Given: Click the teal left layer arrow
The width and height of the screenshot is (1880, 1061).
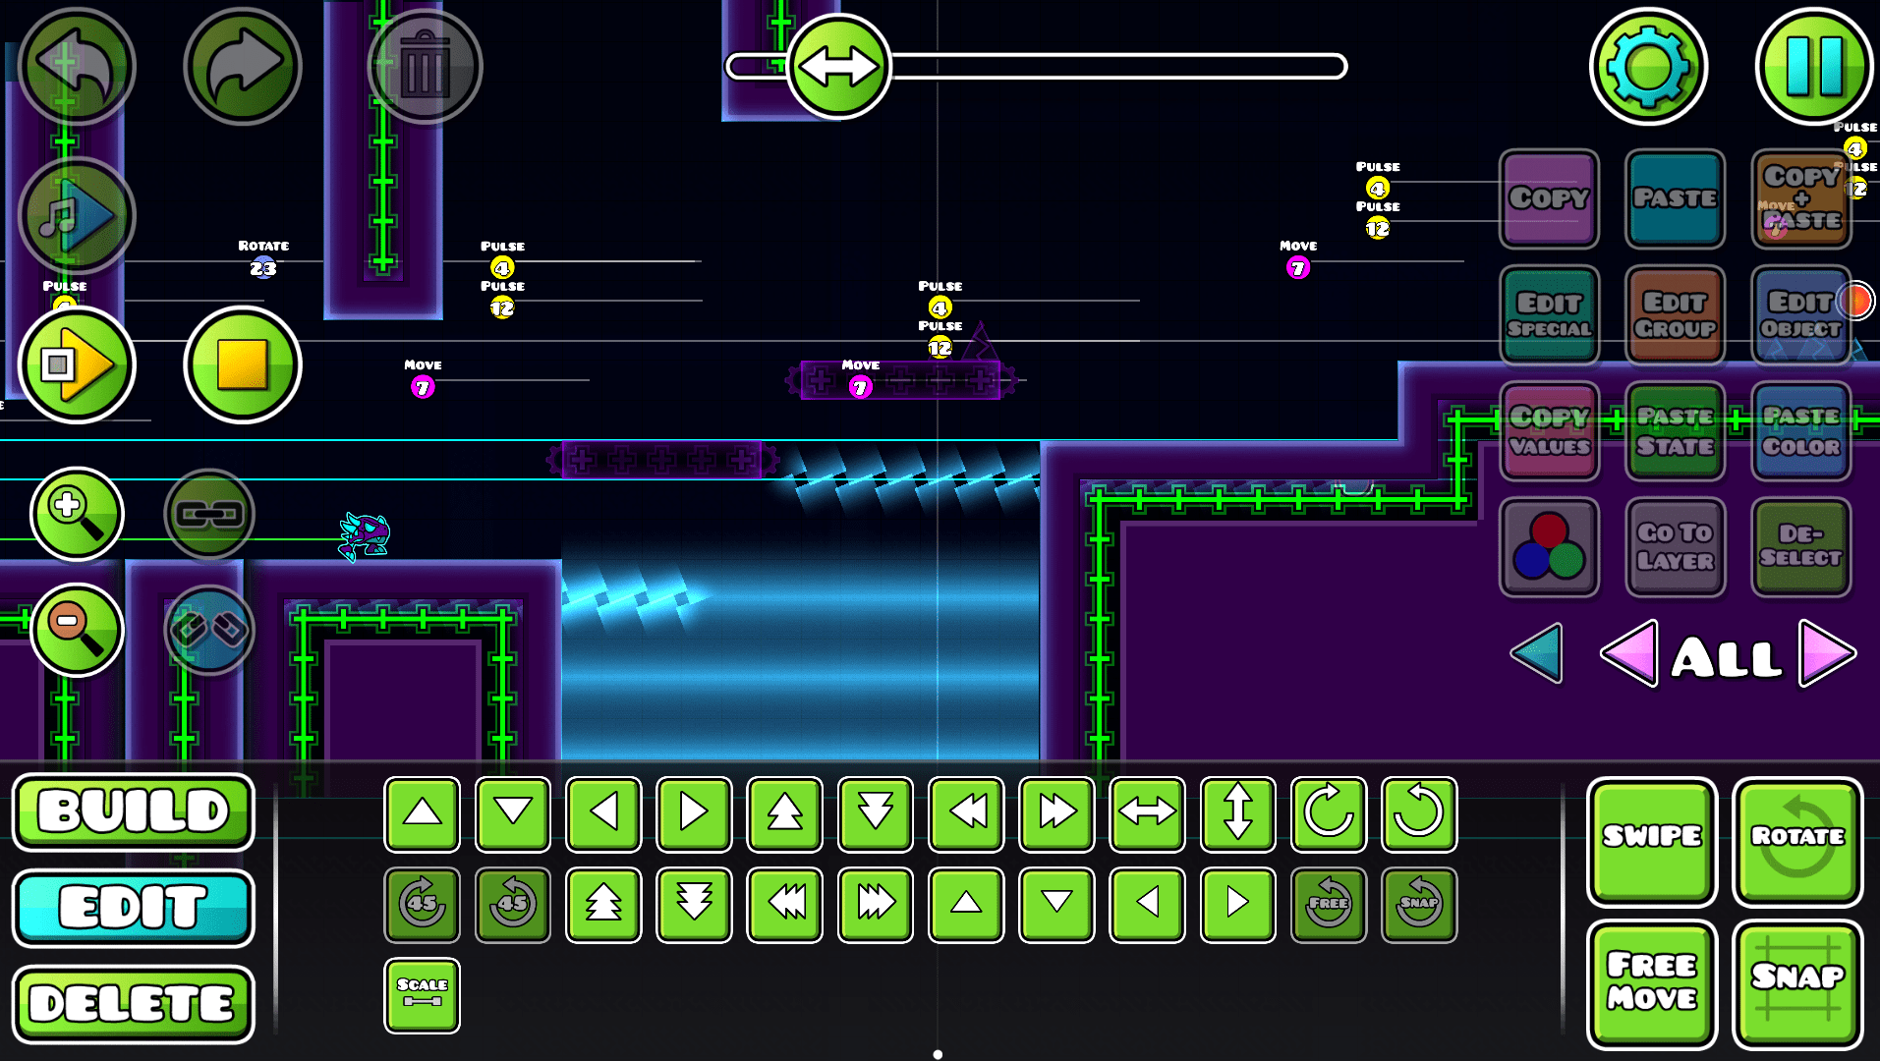Looking at the screenshot, I should [1538, 652].
